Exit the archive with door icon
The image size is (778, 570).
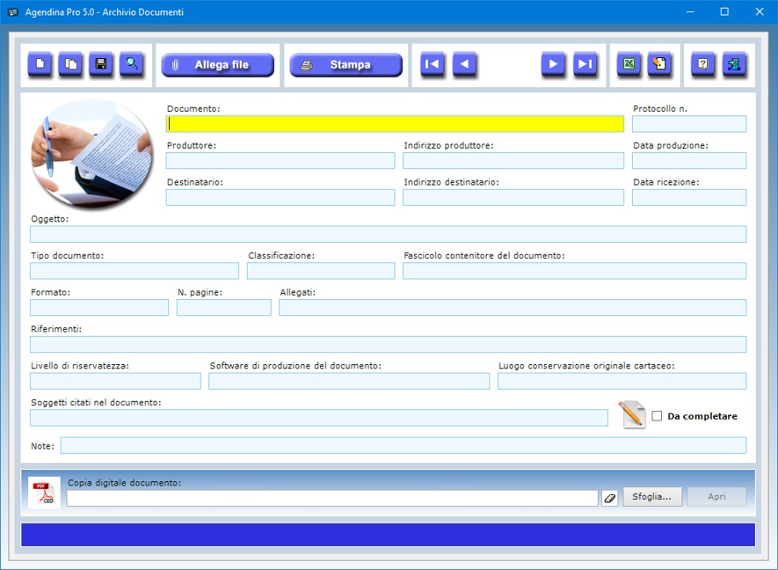pos(734,64)
